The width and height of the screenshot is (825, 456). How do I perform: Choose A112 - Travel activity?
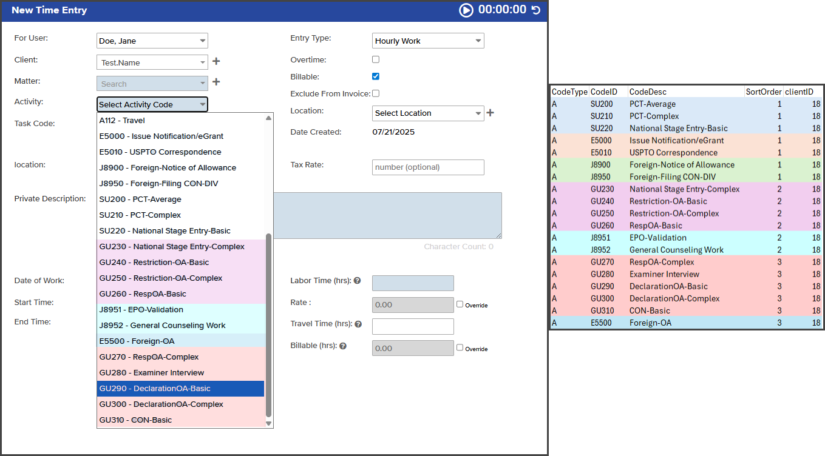point(181,121)
